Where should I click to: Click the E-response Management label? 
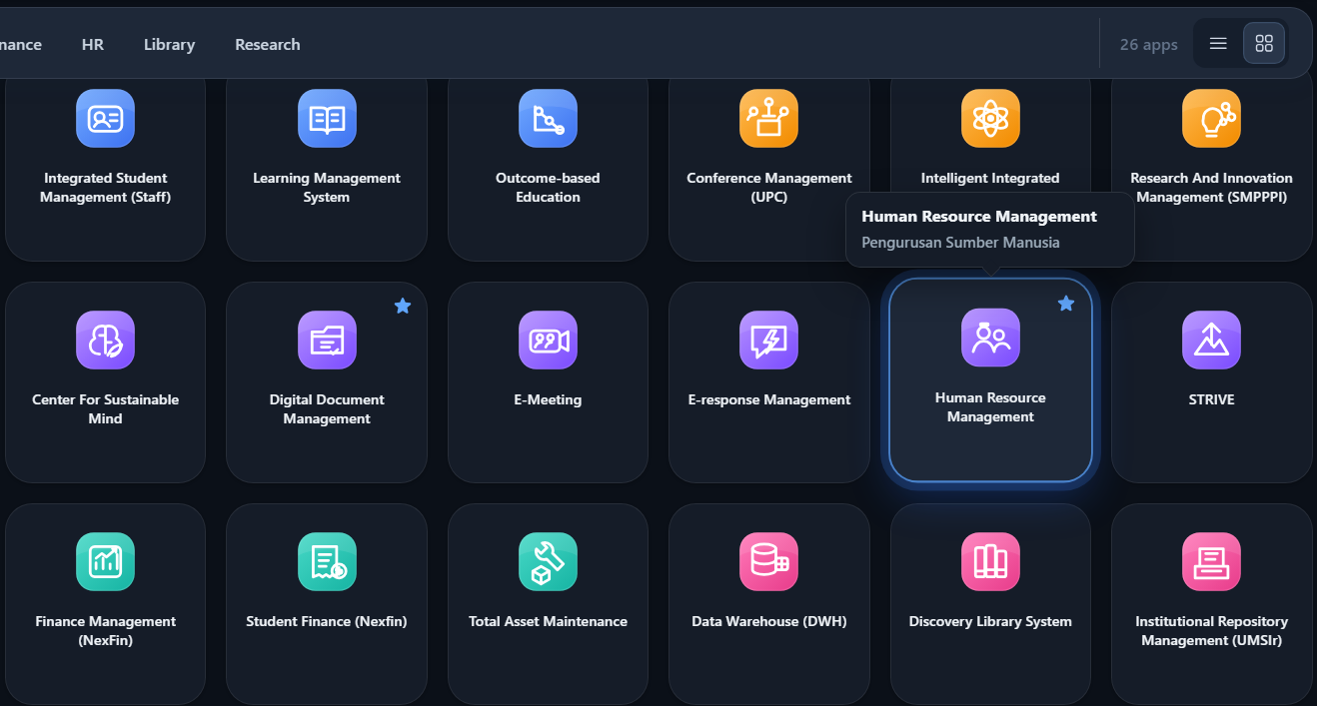pos(769,399)
